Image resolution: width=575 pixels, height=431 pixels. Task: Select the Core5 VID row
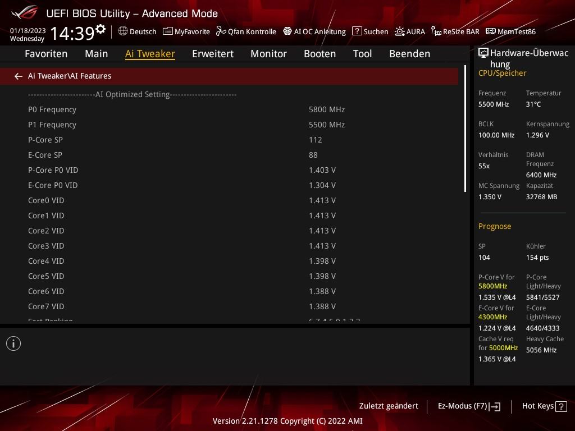[x=229, y=276]
